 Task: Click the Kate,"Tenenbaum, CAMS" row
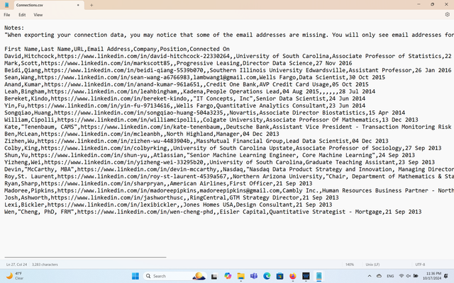coord(229,127)
